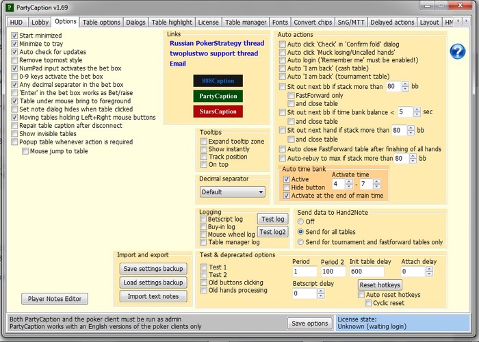Check Auto close FastForward table option
This screenshot has width=479, height=342.
[x=282, y=149]
